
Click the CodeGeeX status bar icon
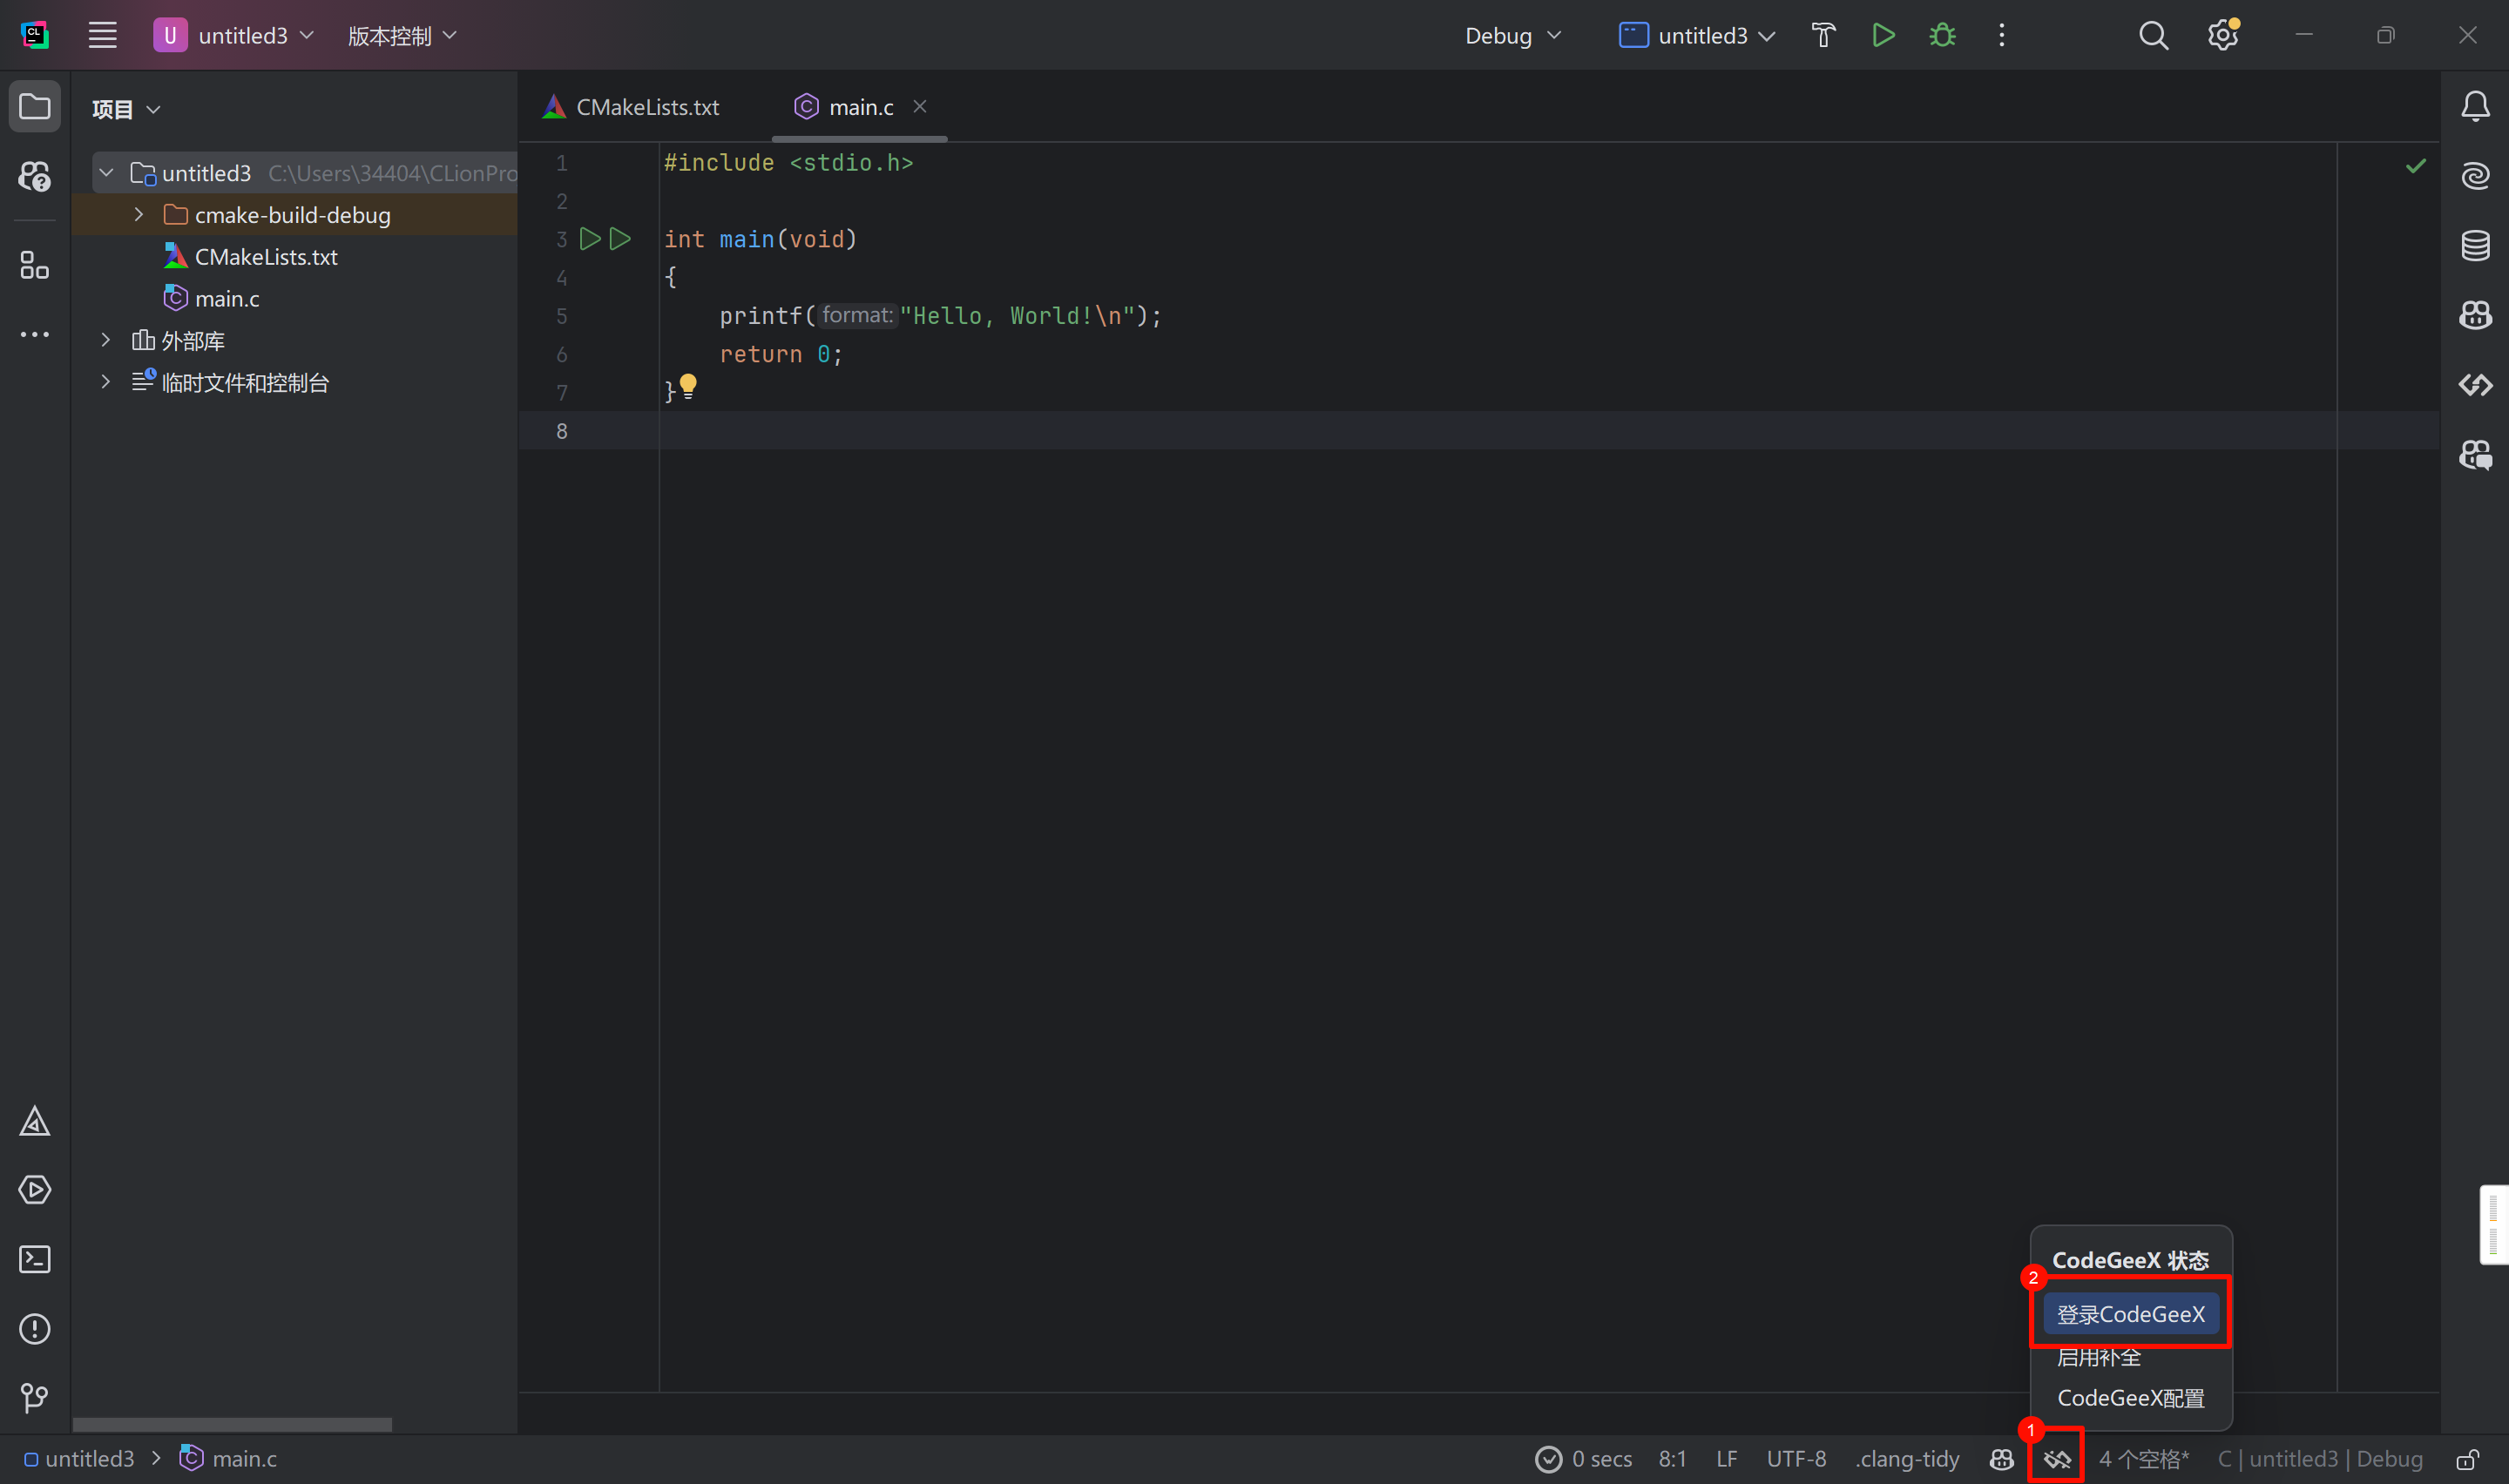pos(2057,1459)
